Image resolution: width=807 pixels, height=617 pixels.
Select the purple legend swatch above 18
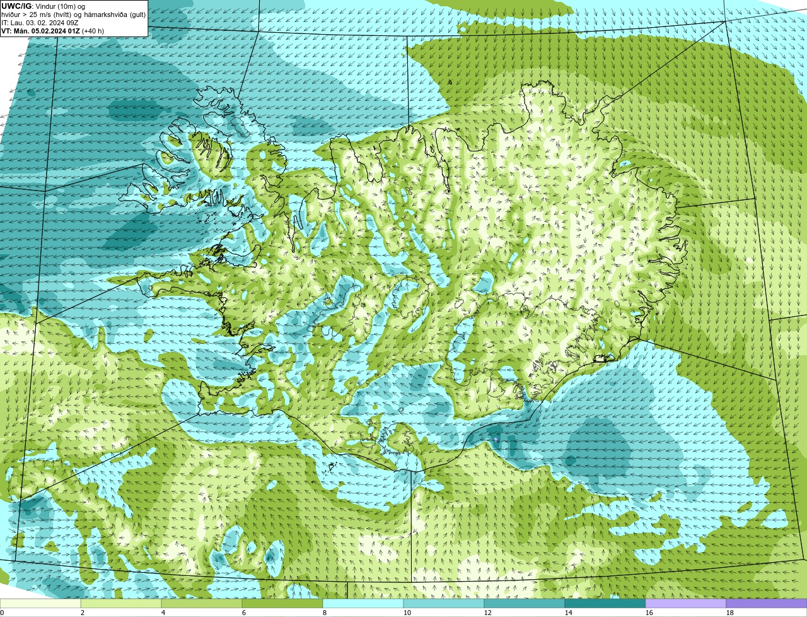click(x=767, y=604)
